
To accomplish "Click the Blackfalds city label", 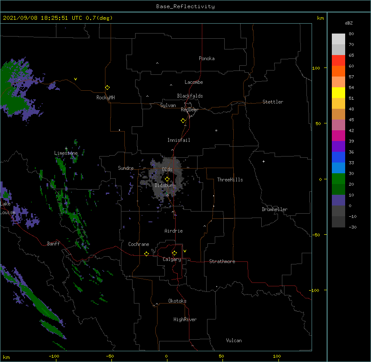I will (x=190, y=96).
